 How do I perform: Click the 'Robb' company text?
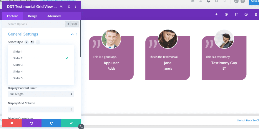pos(111,68)
